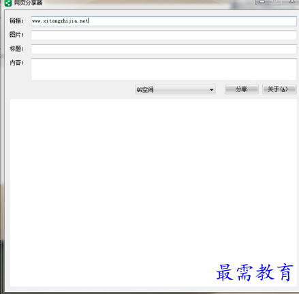Click the 链接: label text
This screenshot has width=299, height=294.
point(16,20)
